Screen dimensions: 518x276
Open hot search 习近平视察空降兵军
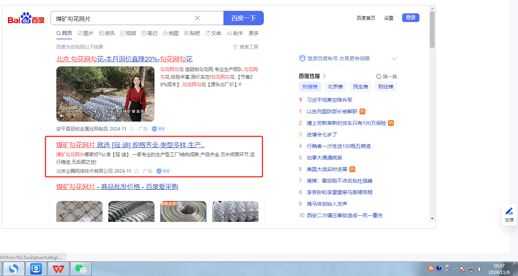pyautogui.click(x=330, y=100)
